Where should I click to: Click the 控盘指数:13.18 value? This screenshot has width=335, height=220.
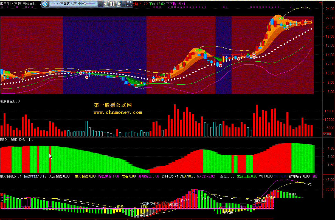(x=35, y=176)
